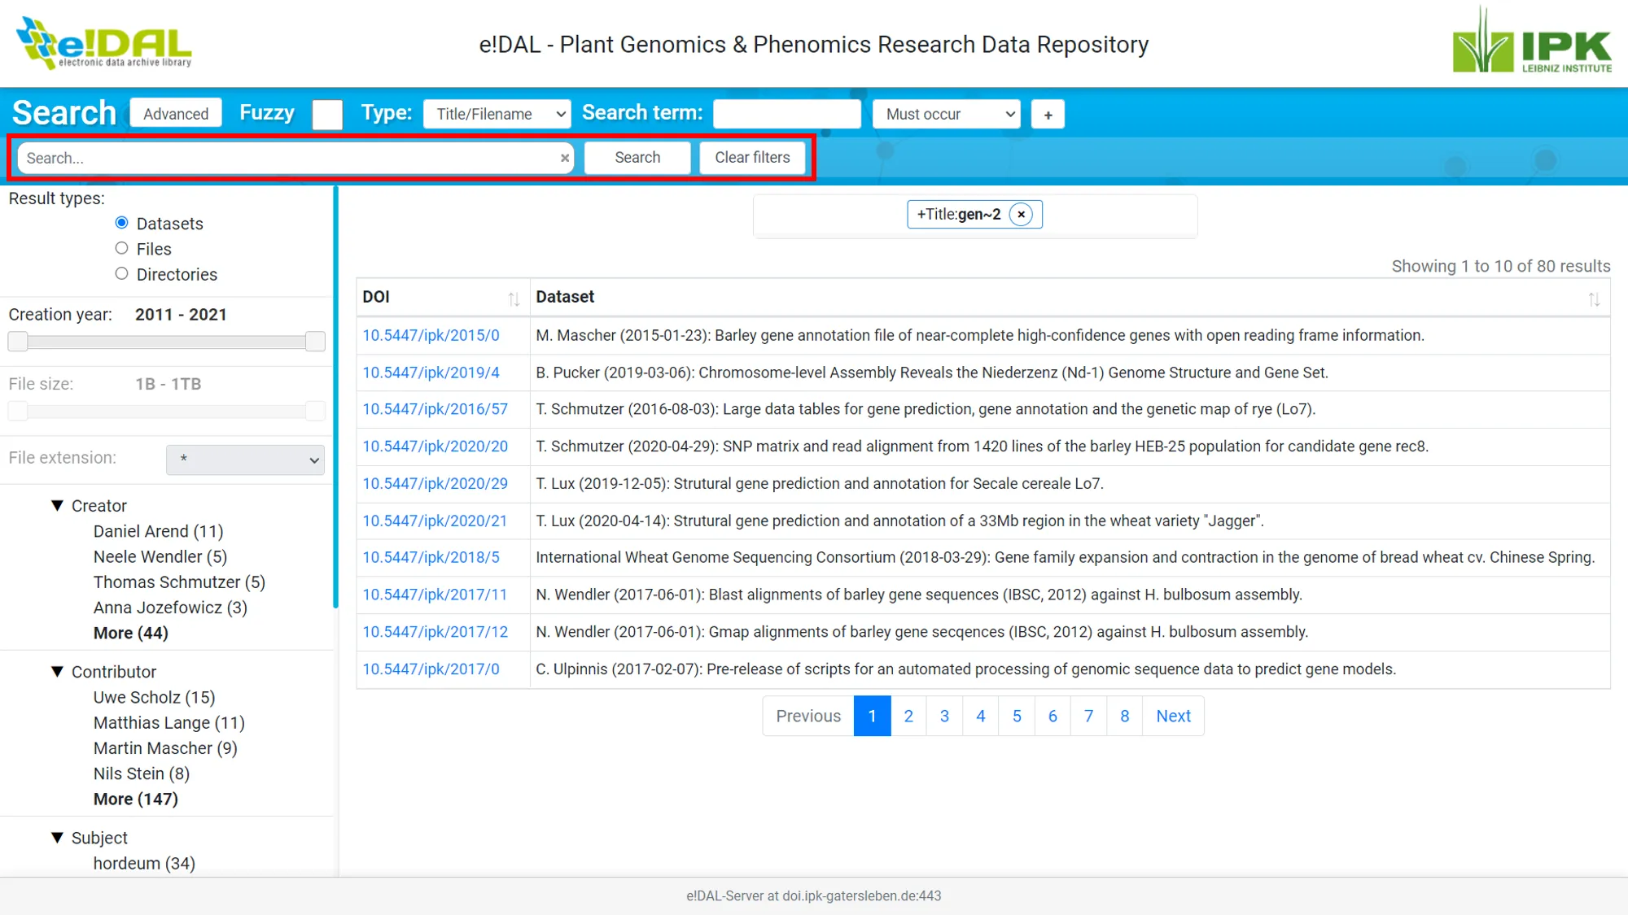Enable the Fuzzy search checkbox
Image resolution: width=1628 pixels, height=915 pixels.
coord(327,115)
